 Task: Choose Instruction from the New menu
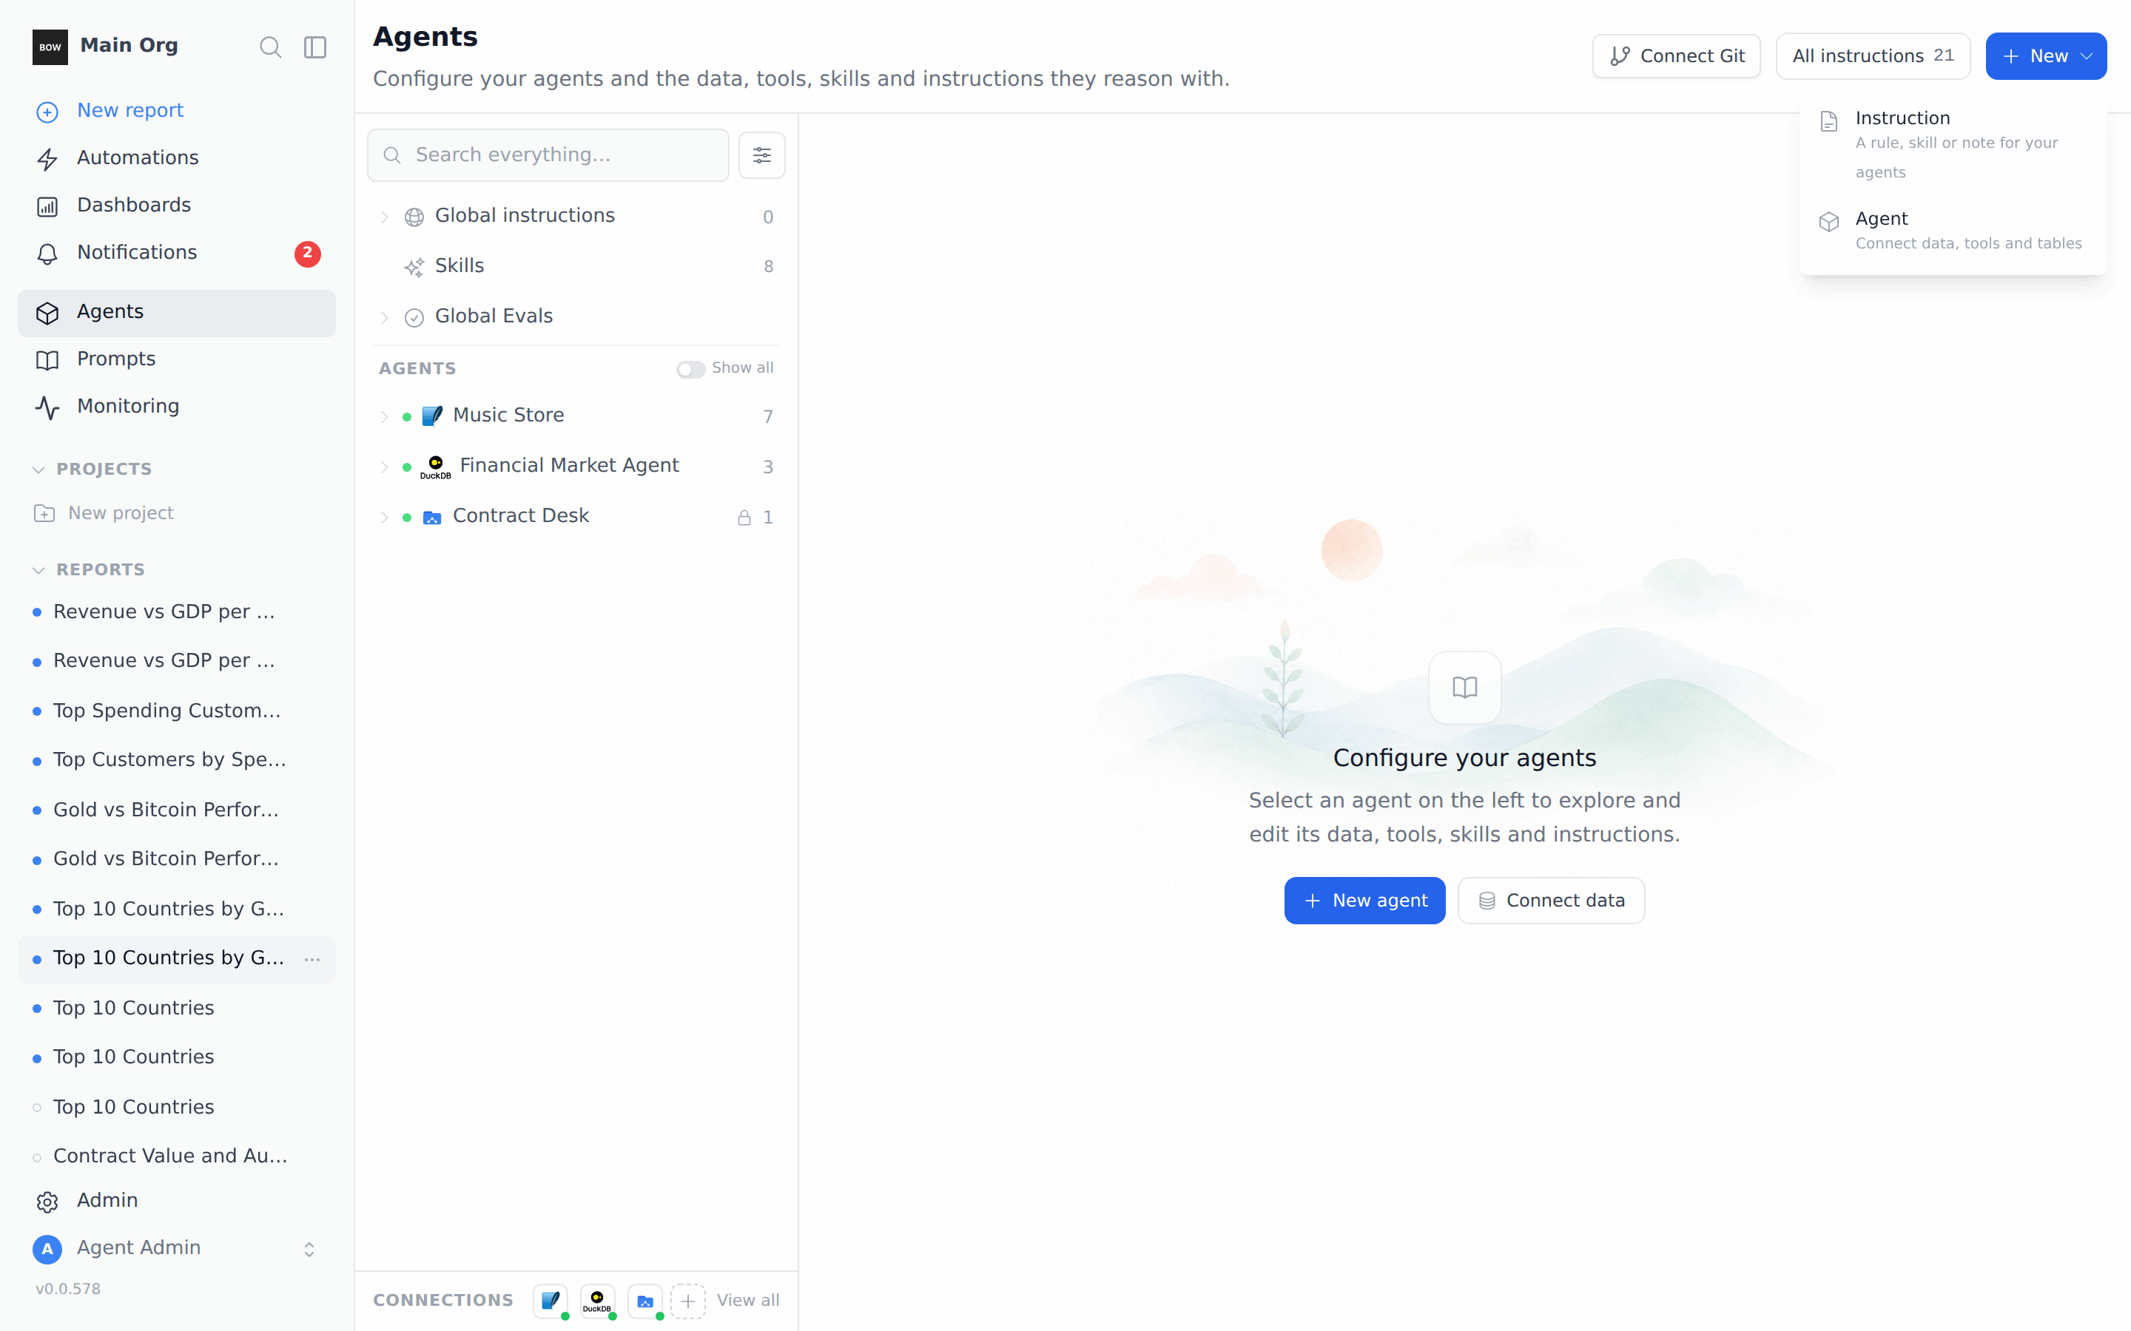(1952, 144)
